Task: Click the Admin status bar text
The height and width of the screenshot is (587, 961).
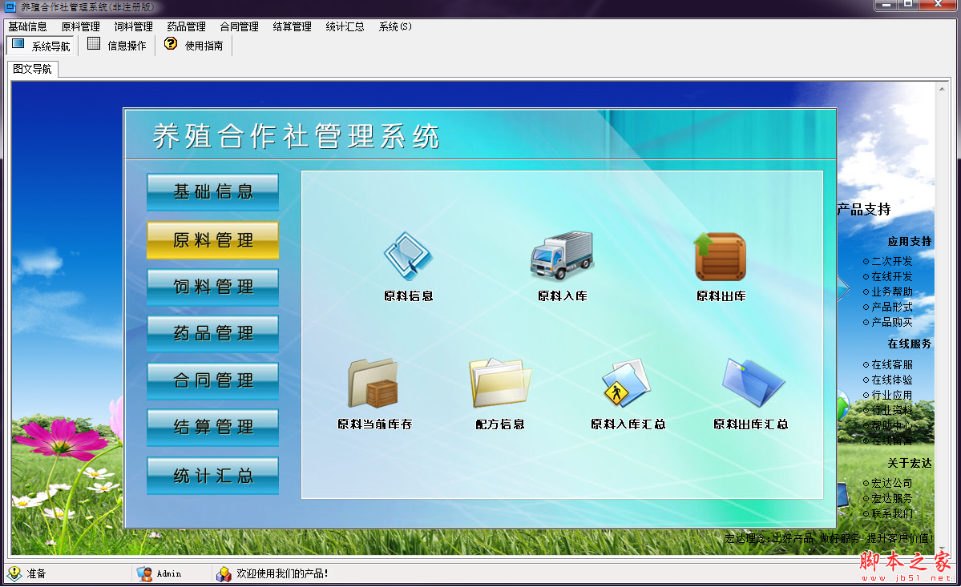Action: [x=168, y=574]
